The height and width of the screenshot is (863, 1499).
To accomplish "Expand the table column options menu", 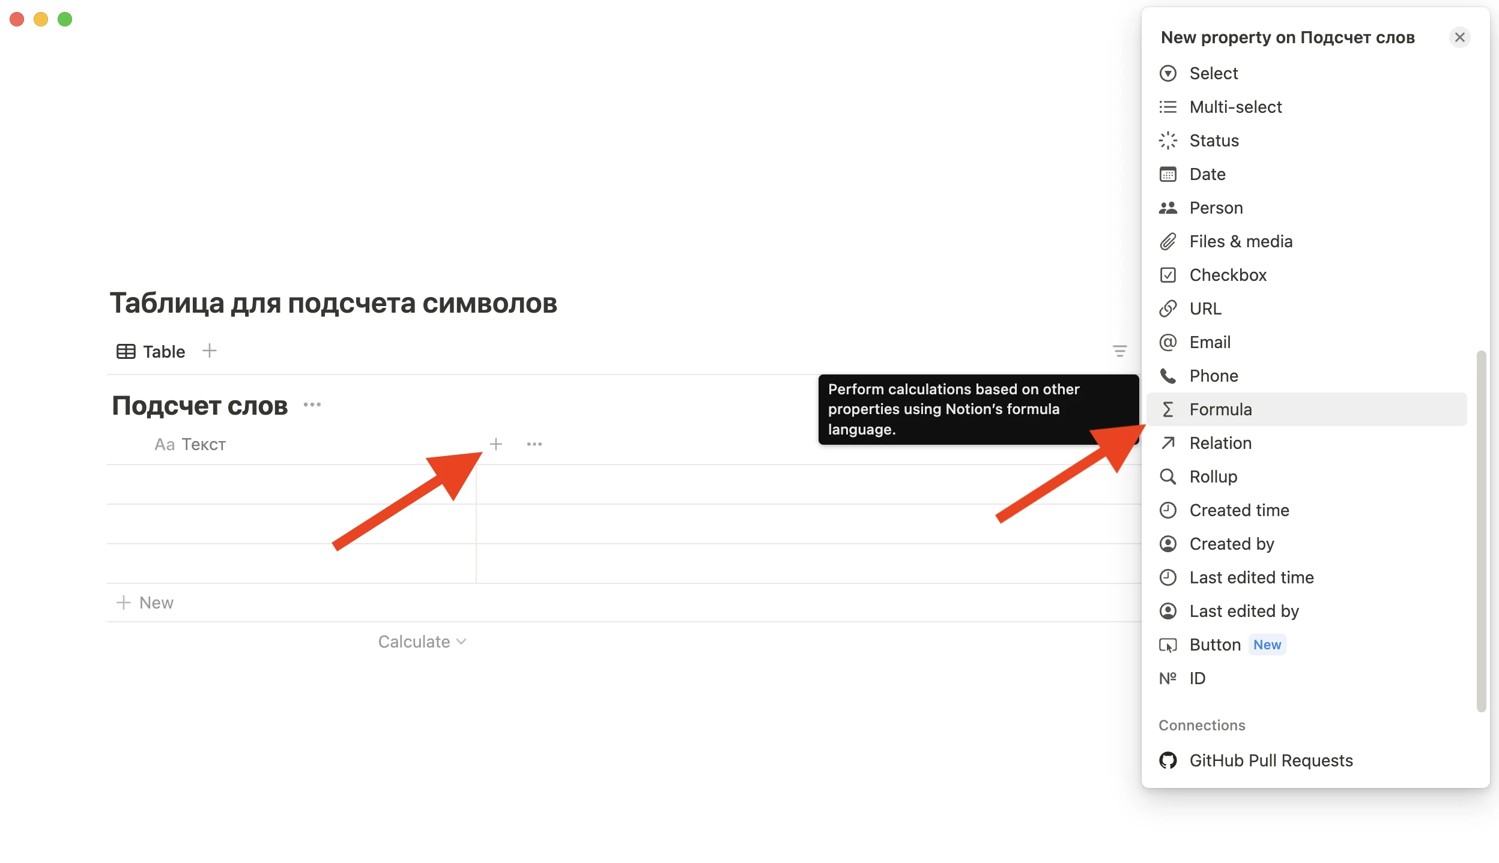I will (x=533, y=444).
